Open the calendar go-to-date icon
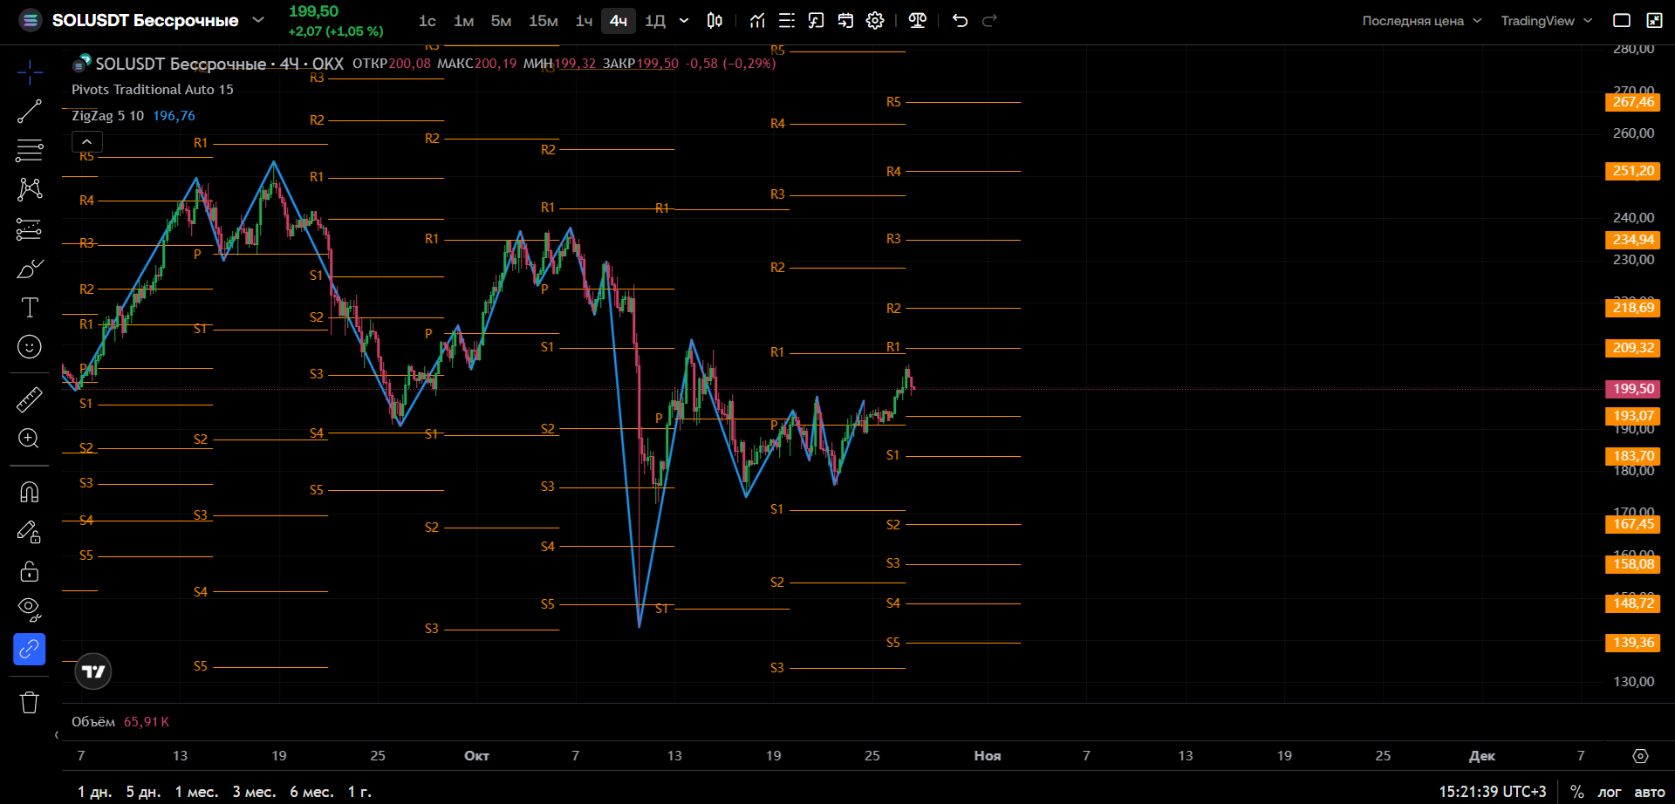 click(845, 21)
